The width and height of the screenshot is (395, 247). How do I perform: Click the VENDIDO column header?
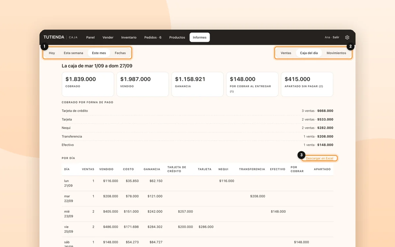[106, 169]
